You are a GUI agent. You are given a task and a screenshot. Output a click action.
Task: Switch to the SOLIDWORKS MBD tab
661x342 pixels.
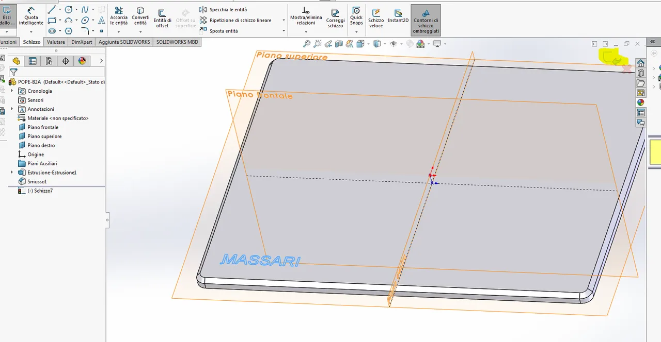[177, 42]
